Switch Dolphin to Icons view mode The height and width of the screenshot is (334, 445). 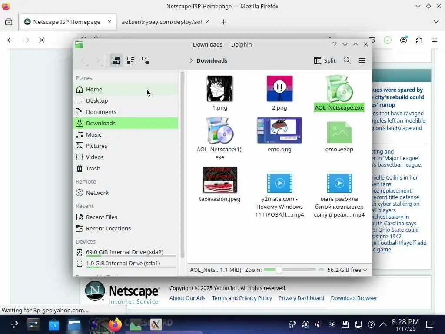[116, 60]
